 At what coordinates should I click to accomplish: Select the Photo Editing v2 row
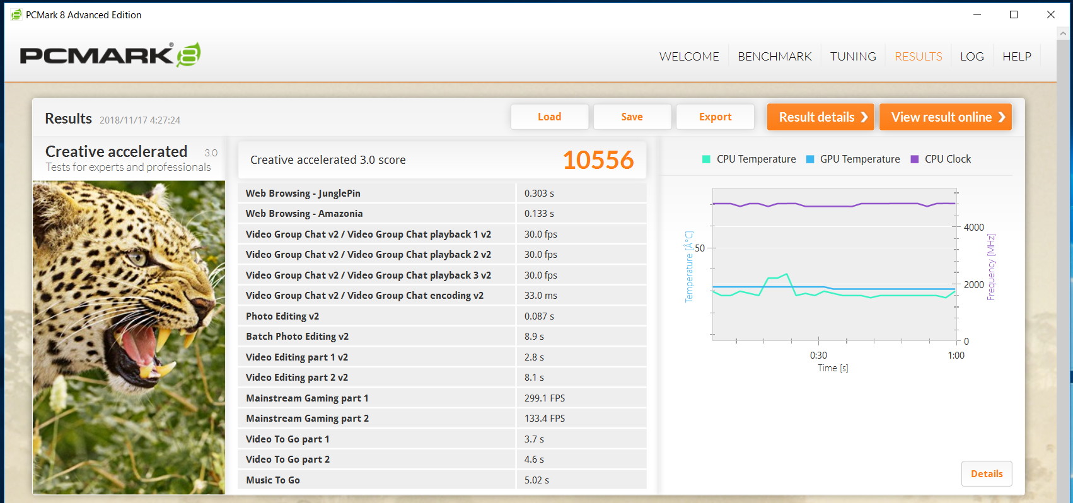click(442, 316)
